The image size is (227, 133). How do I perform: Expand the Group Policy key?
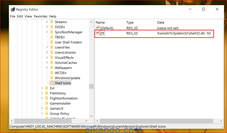coord(42,113)
